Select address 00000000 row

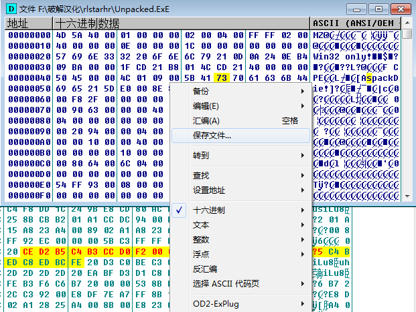click(x=29, y=35)
